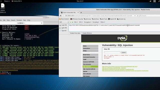
Task: Execute the HackBar URL
Action: click(63, 30)
